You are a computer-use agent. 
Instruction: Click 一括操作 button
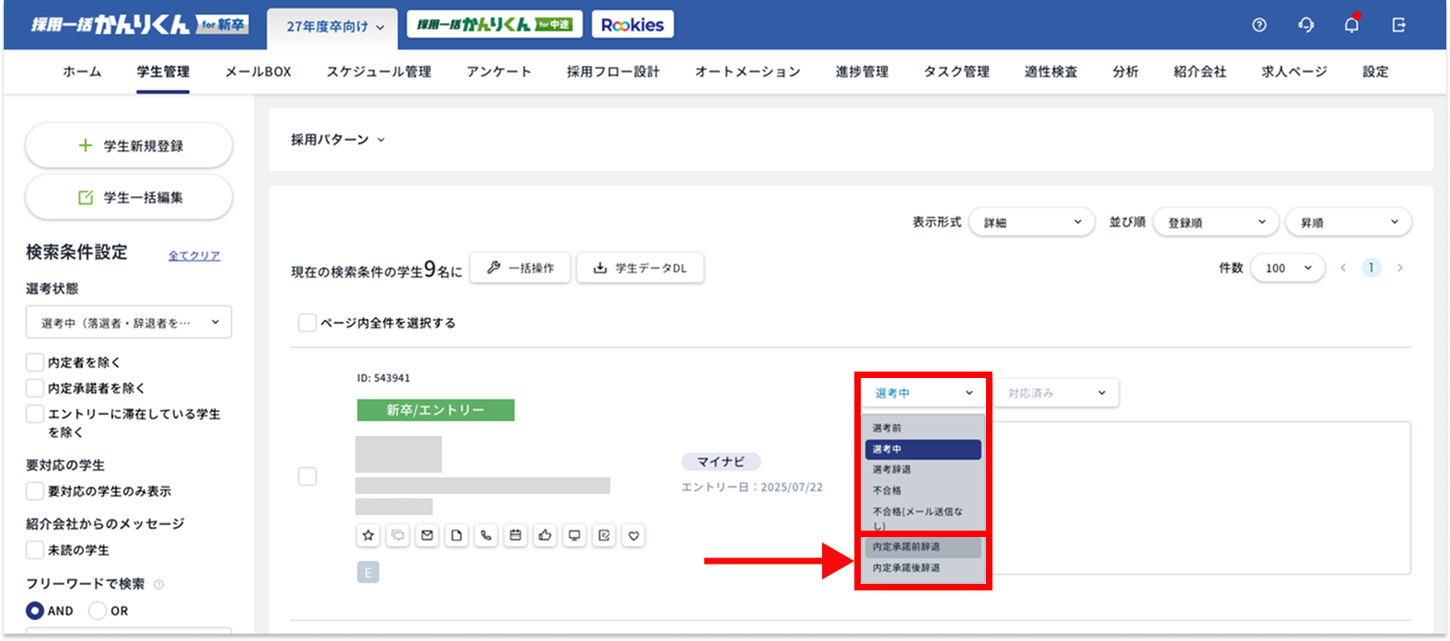click(x=520, y=269)
